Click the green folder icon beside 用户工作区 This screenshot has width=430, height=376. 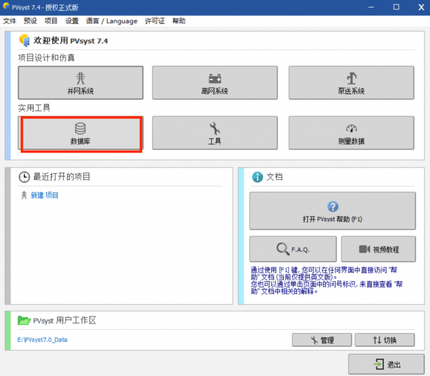24,320
